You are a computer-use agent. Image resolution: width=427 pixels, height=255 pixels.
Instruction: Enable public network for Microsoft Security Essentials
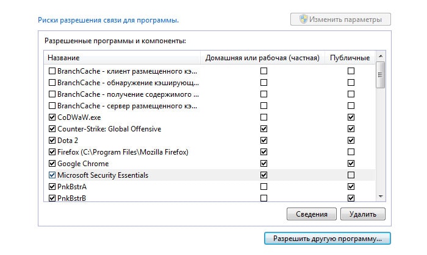pos(351,175)
